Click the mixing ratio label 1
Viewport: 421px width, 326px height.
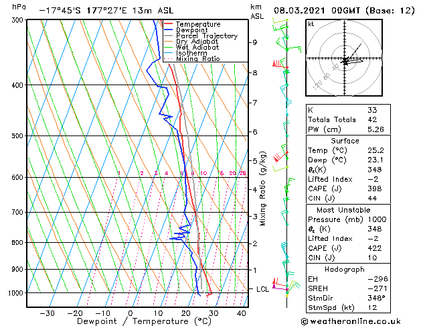pos(119,173)
